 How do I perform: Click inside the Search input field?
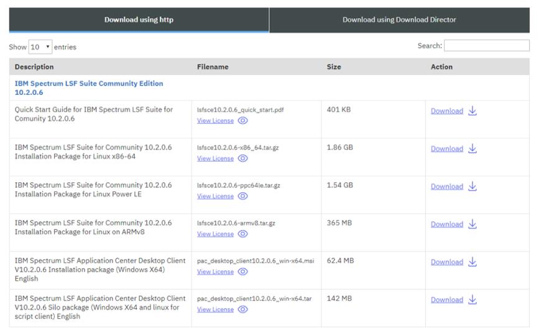click(x=486, y=46)
